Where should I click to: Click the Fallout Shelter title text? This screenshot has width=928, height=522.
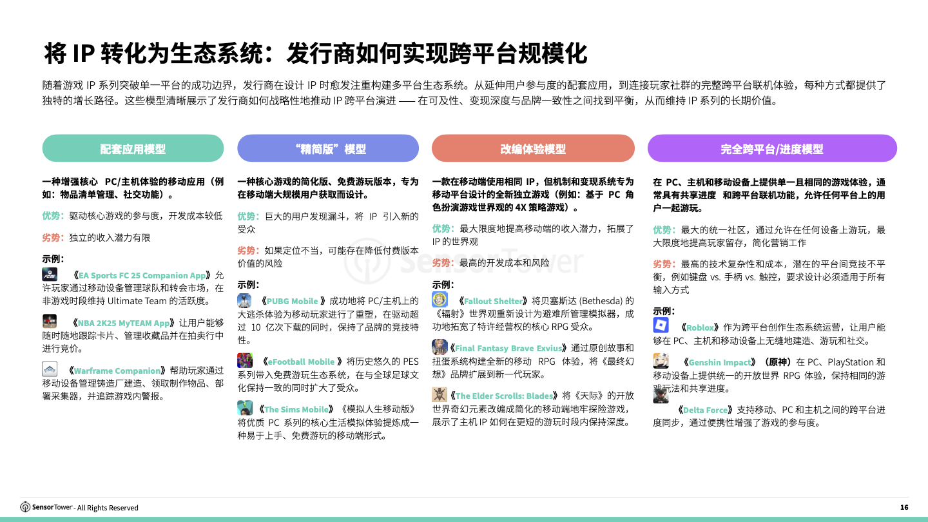494,301
